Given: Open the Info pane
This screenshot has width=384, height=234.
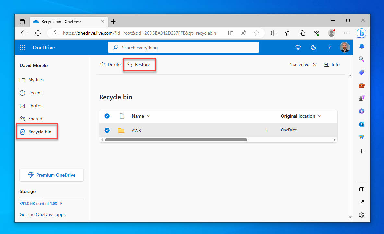Looking at the screenshot, I should click(331, 64).
